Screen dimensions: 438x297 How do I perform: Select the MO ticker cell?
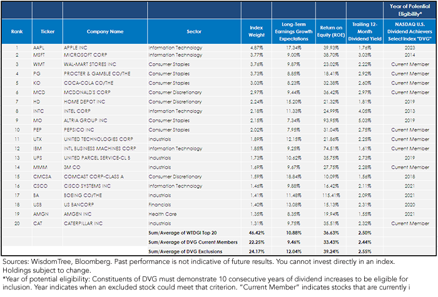click(38, 121)
